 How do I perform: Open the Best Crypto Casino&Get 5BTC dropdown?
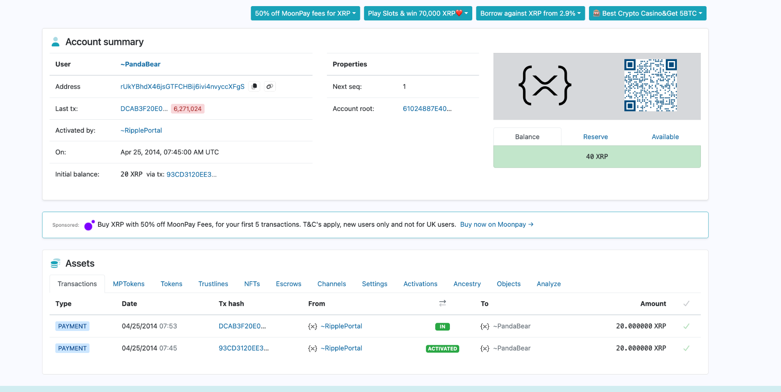(x=647, y=13)
